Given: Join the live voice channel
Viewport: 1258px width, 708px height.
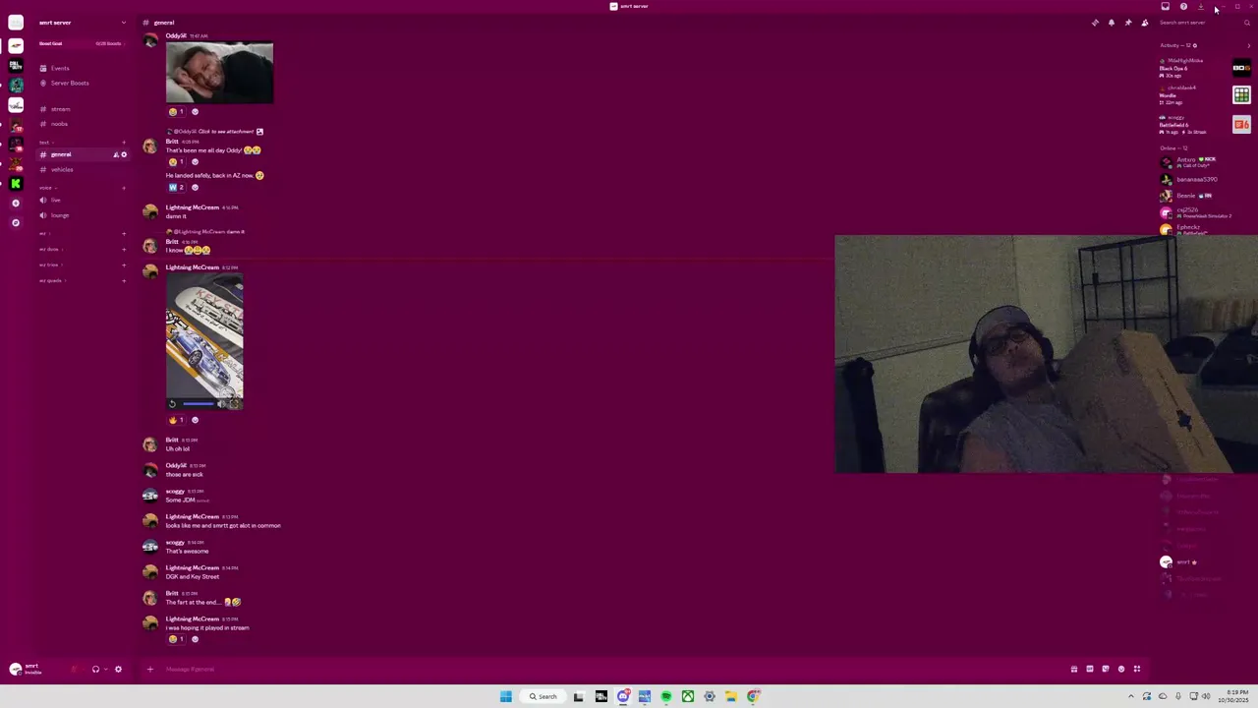Looking at the screenshot, I should pyautogui.click(x=83, y=200).
